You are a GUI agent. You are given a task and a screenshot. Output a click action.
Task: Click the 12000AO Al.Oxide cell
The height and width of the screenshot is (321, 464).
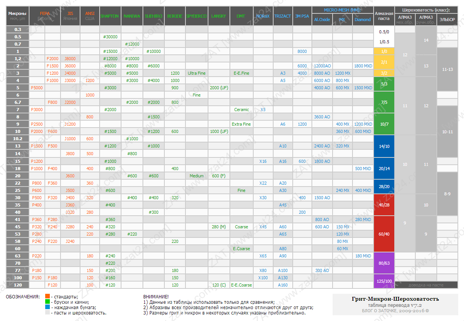pyautogui.click(x=322, y=66)
